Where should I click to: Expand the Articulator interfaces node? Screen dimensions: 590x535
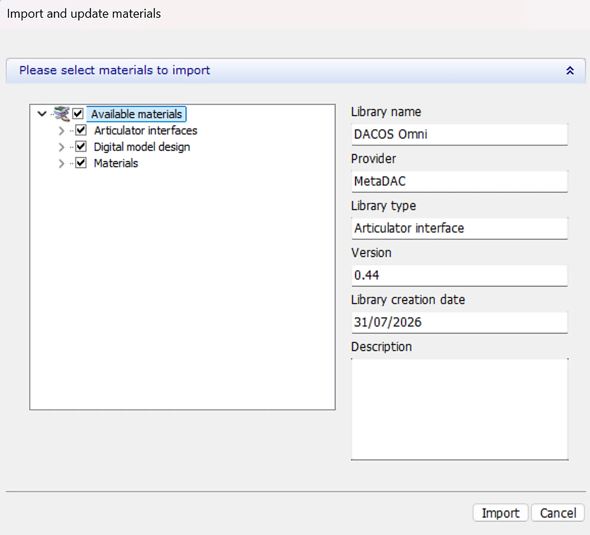tap(61, 131)
